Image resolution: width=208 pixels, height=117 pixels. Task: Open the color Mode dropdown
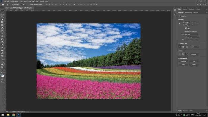click(x=192, y=34)
